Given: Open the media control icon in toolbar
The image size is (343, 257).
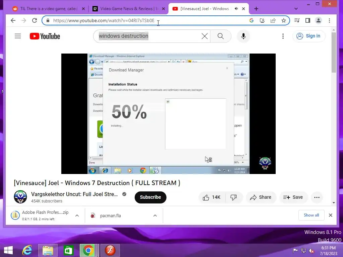Looking at the screenshot, I should 297,20.
